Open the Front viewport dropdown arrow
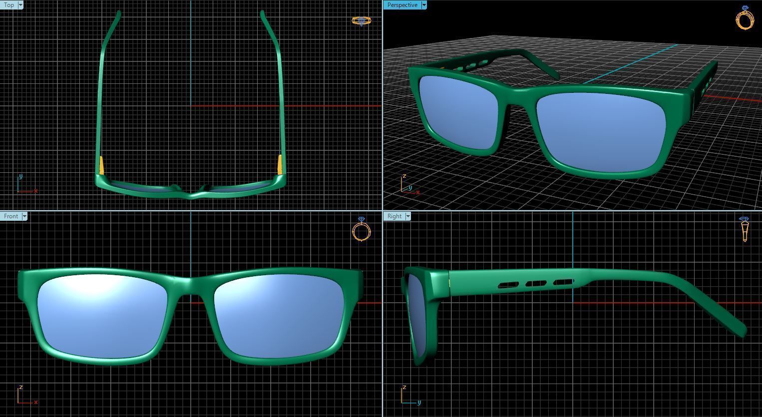The width and height of the screenshot is (762, 417). pyautogui.click(x=24, y=216)
